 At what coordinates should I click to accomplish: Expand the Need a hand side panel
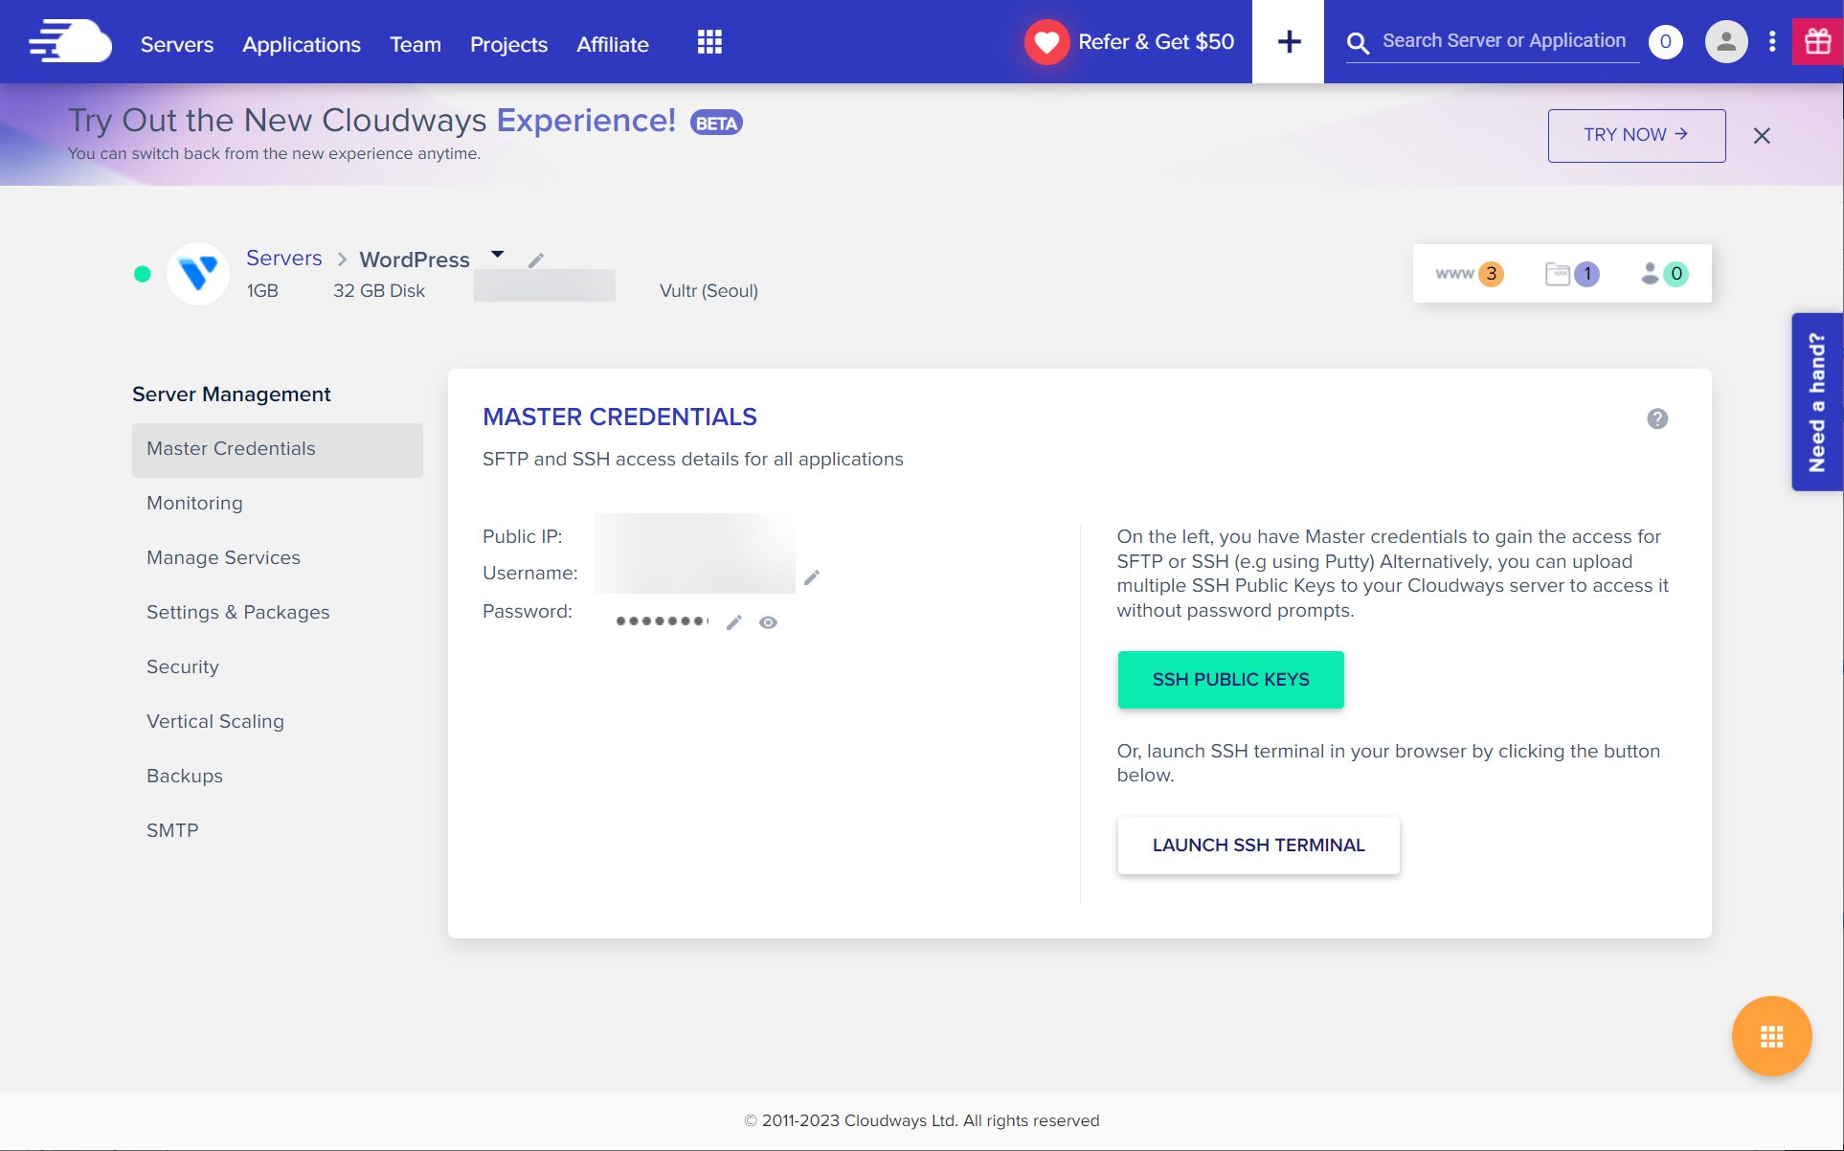coord(1816,402)
